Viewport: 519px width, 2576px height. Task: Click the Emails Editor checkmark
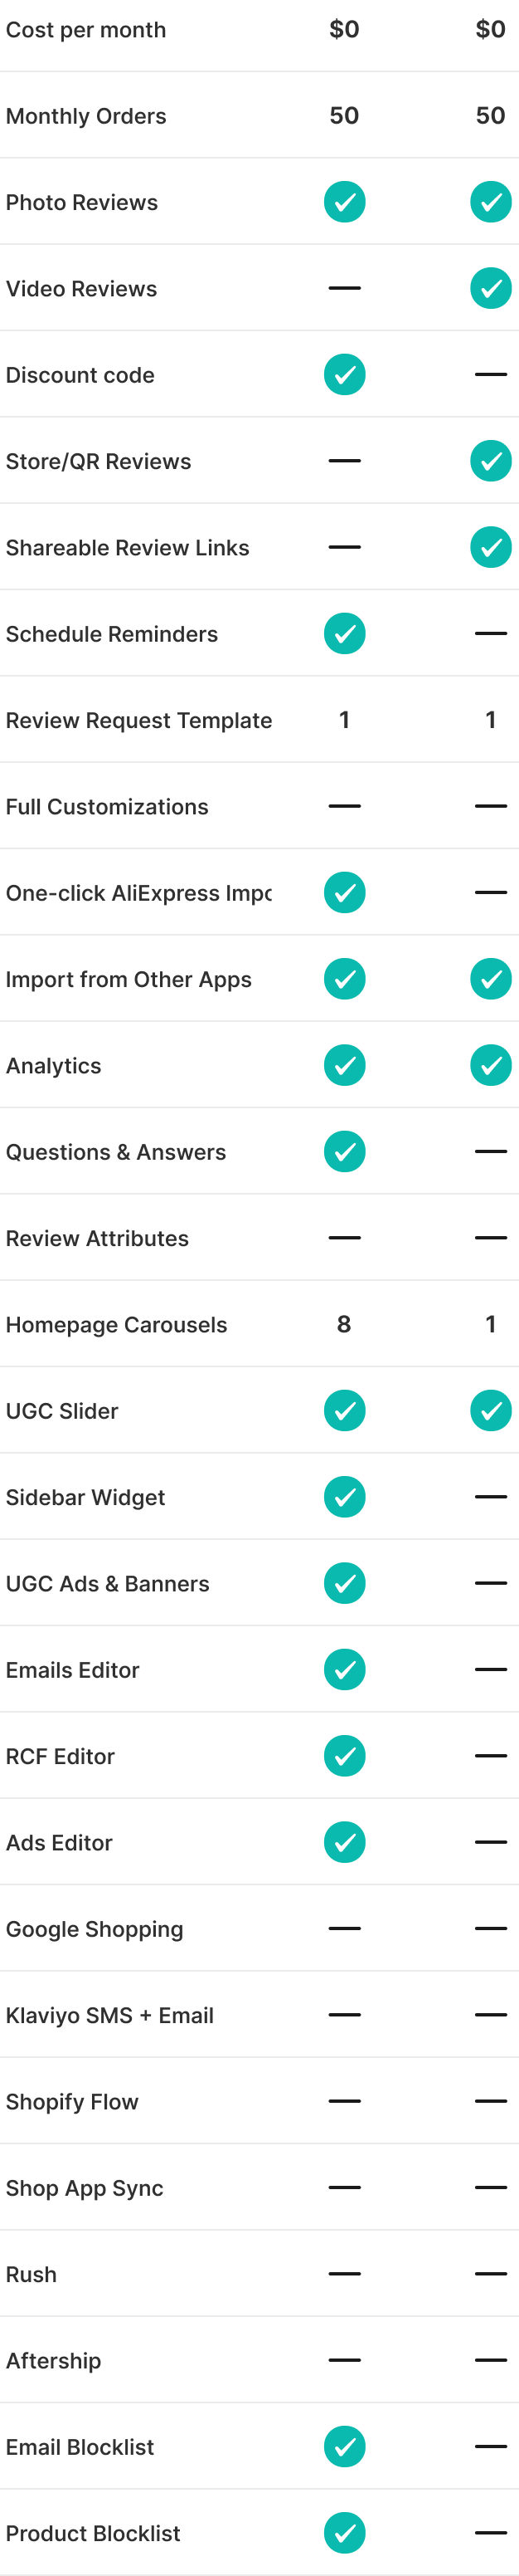(344, 1670)
